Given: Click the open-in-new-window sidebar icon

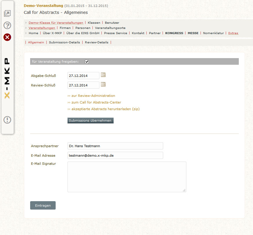Looking at the screenshot, I should 7,13.
